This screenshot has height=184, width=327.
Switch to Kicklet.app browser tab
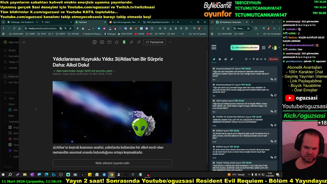tap(22, 22)
